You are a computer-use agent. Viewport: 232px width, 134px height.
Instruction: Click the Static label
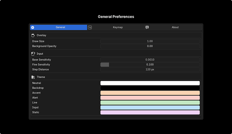tap(36, 112)
